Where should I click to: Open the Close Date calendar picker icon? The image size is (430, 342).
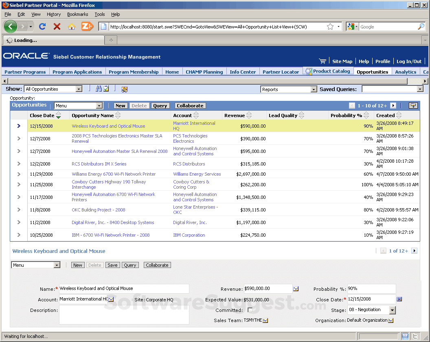(x=399, y=299)
